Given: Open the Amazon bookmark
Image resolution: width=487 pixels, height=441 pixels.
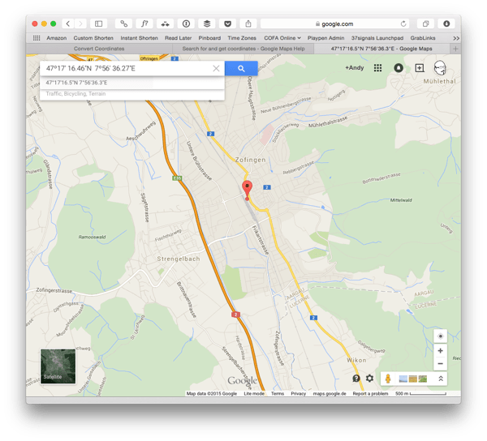Looking at the screenshot, I should pyautogui.click(x=57, y=38).
